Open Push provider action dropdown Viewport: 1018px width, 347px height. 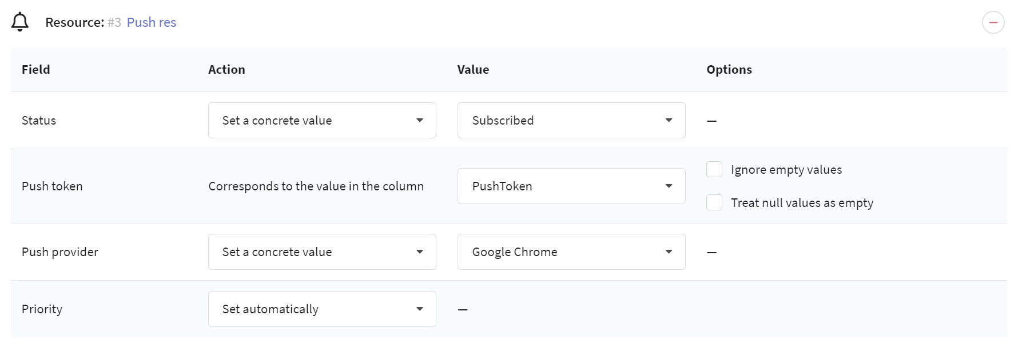point(322,252)
